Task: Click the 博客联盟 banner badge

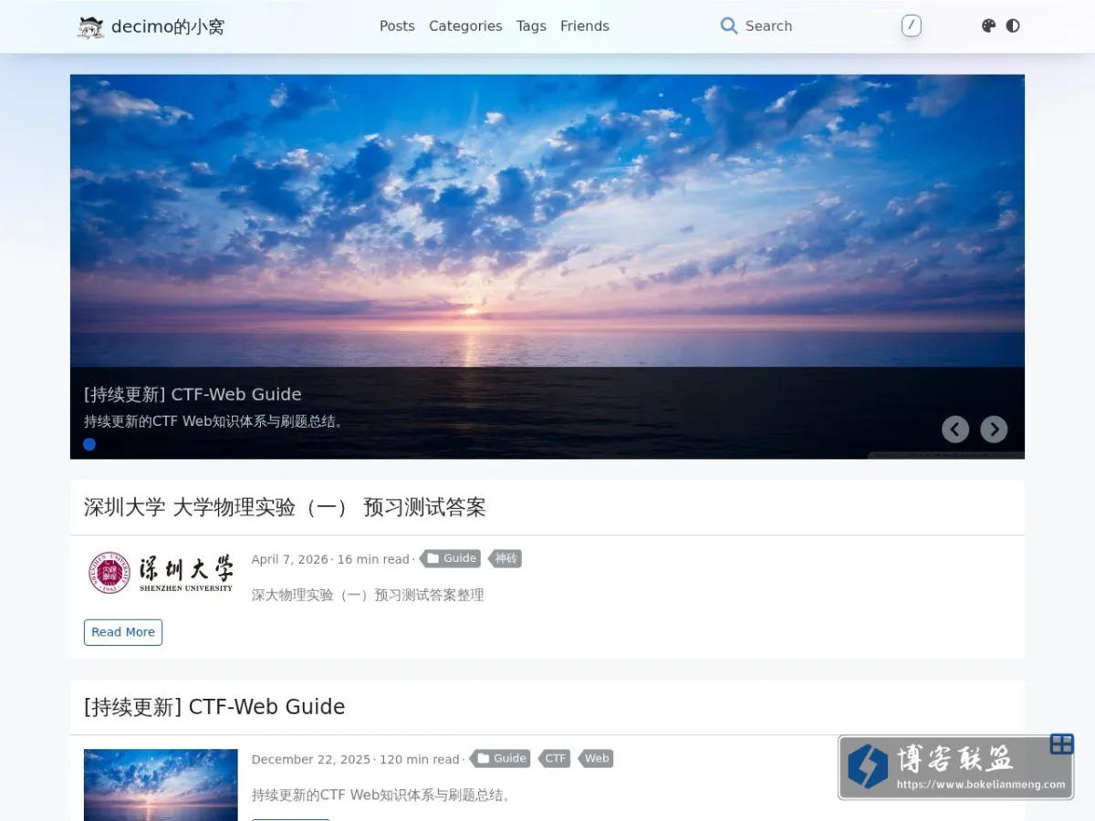Action: coord(955,767)
